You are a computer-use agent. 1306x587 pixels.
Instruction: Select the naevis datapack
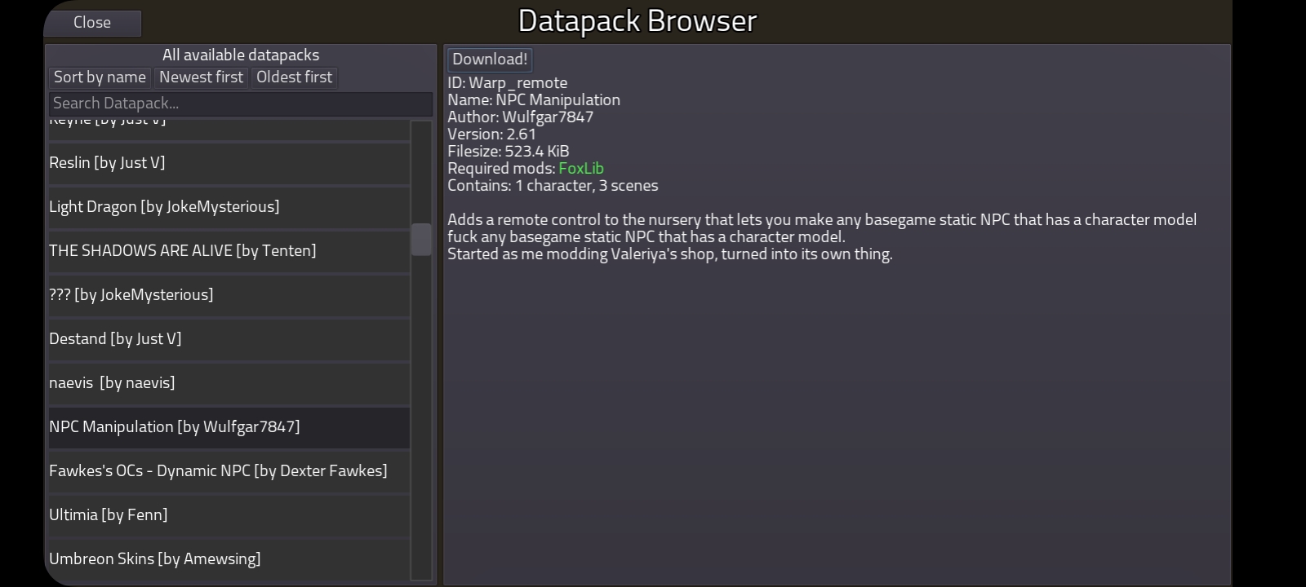(x=229, y=383)
